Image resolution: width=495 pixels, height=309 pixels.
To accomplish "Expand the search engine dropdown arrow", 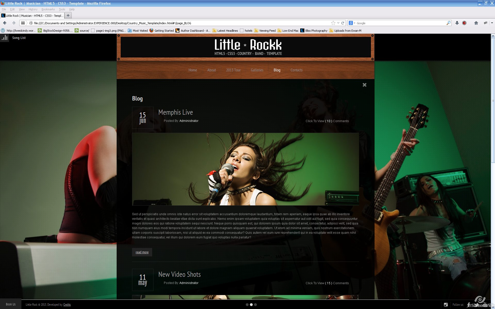I will coord(354,23).
